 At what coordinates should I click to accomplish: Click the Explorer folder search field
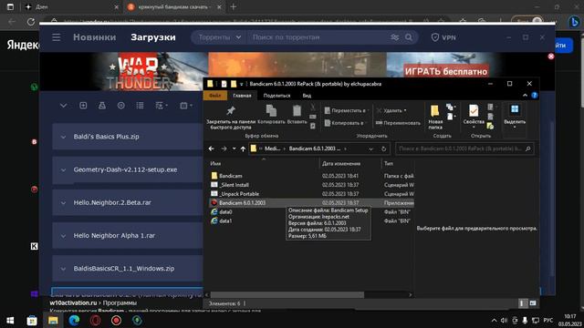tap(464, 149)
